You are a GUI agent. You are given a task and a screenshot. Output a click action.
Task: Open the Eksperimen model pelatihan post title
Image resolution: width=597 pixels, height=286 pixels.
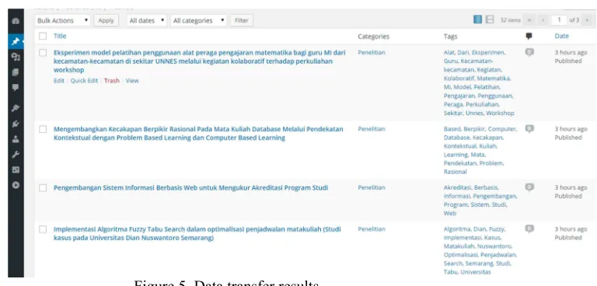tap(200, 61)
